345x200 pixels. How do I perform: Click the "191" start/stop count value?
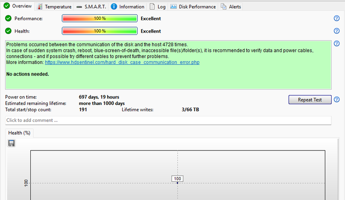83,109
